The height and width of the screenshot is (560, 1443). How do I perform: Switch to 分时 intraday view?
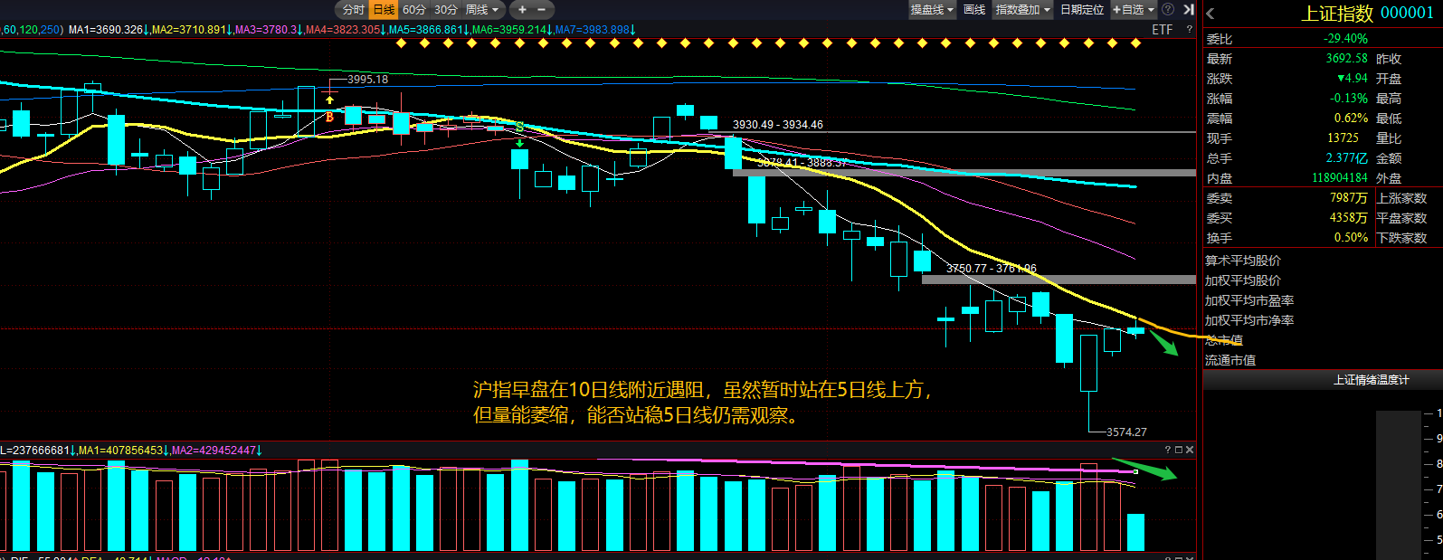[x=354, y=10]
